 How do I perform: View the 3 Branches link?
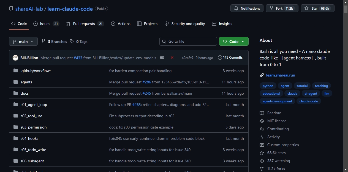click(x=54, y=42)
